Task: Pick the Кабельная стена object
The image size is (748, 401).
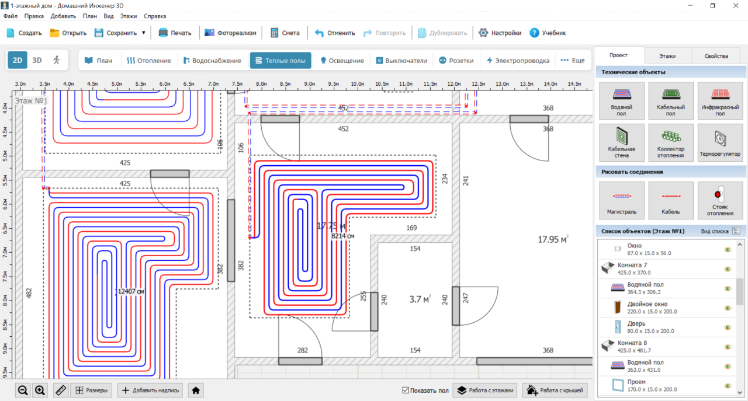Action: point(622,143)
